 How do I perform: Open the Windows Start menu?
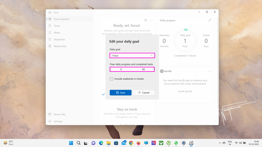[71, 143]
